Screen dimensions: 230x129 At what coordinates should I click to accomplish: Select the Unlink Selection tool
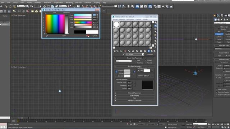pos(10,6)
